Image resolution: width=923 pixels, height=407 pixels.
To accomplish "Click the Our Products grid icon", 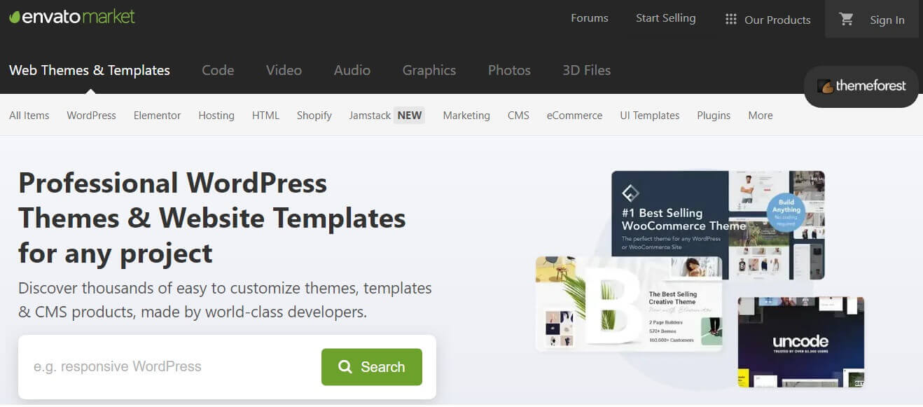I will tap(731, 20).
